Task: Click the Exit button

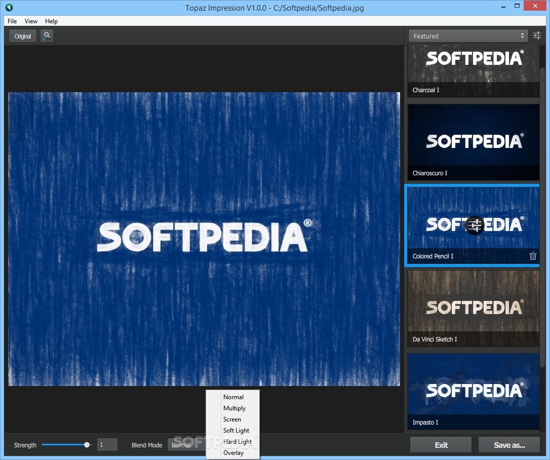Action: click(x=441, y=445)
